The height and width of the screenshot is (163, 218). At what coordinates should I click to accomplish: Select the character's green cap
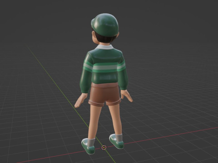pyautogui.click(x=105, y=24)
